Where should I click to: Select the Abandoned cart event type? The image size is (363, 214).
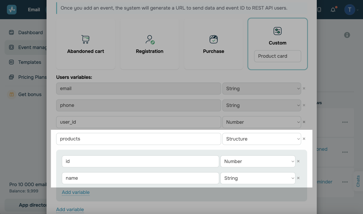click(86, 44)
